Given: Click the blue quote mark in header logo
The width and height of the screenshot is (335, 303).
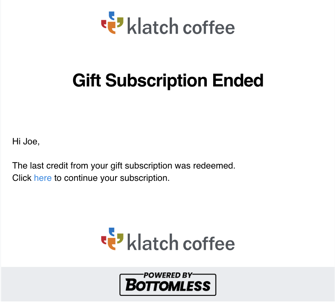Looking at the screenshot, I should coord(112,16).
